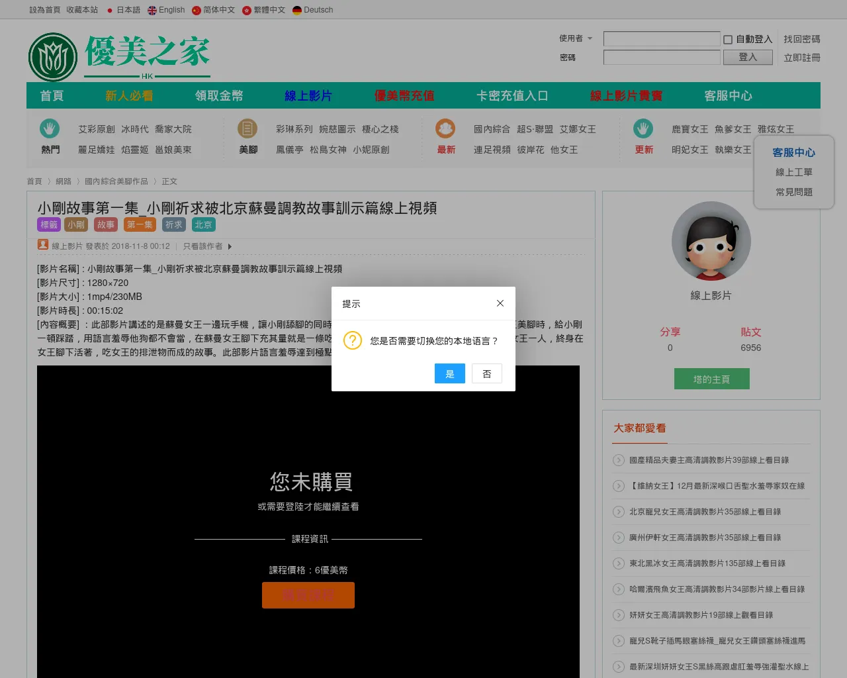Expand the 只看該作者 arrow
Image resolution: width=847 pixels, height=678 pixels.
[x=230, y=246]
